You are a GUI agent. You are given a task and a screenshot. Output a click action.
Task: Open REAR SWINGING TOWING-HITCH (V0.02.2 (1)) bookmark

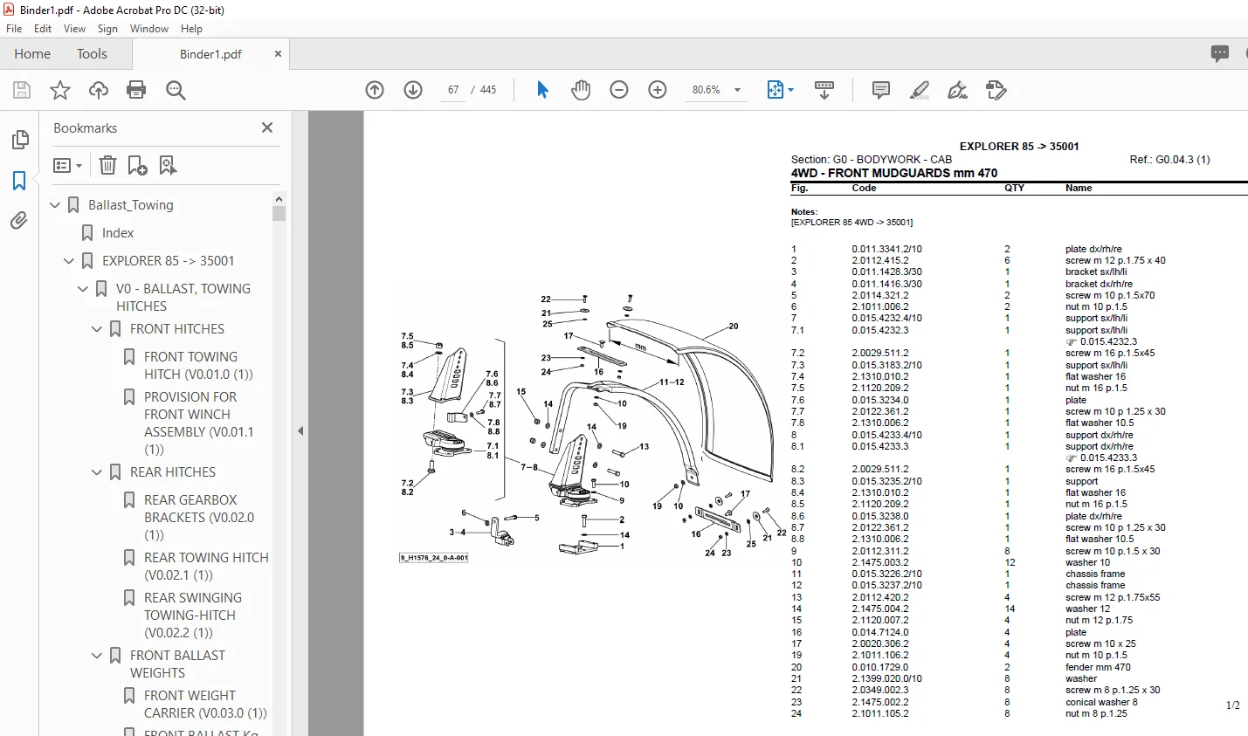[x=193, y=616]
